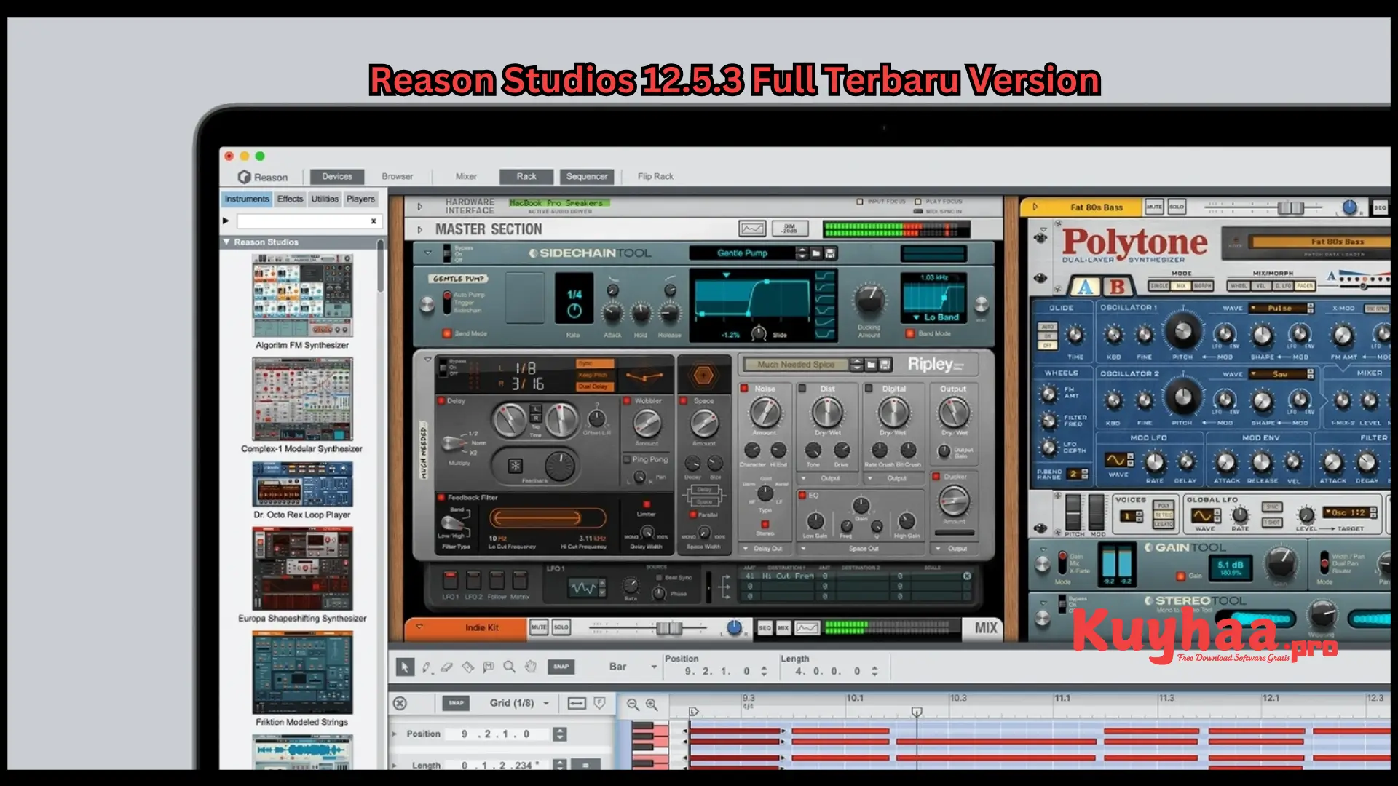Select Algoritm FM Synthesizer thumbnail
This screenshot has width=1398, height=786.
point(302,295)
